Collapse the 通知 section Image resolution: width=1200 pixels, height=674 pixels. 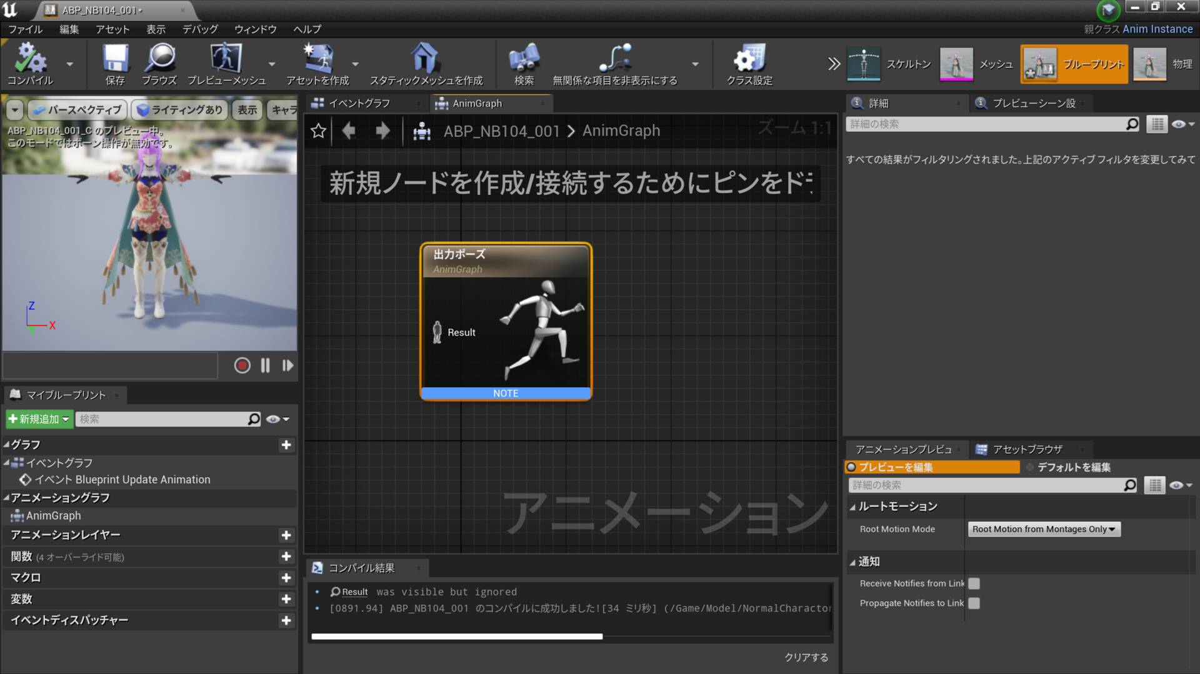point(852,562)
